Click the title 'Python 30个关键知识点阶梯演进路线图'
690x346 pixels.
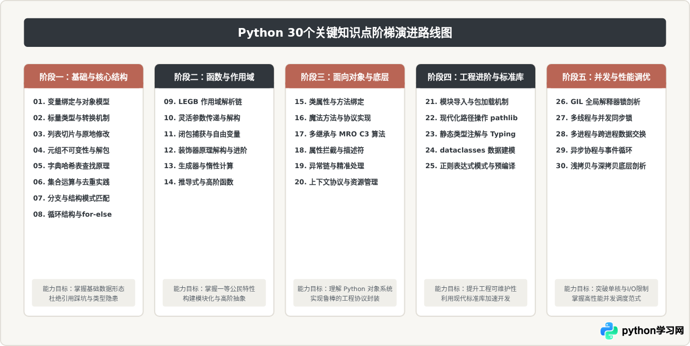point(345,33)
